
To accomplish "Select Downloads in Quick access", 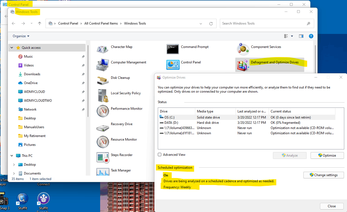I will [32, 74].
